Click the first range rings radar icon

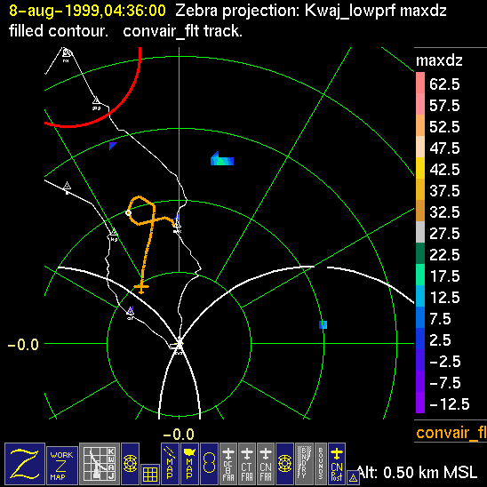(130, 464)
